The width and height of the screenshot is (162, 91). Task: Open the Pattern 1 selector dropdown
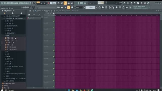tap(91, 7)
